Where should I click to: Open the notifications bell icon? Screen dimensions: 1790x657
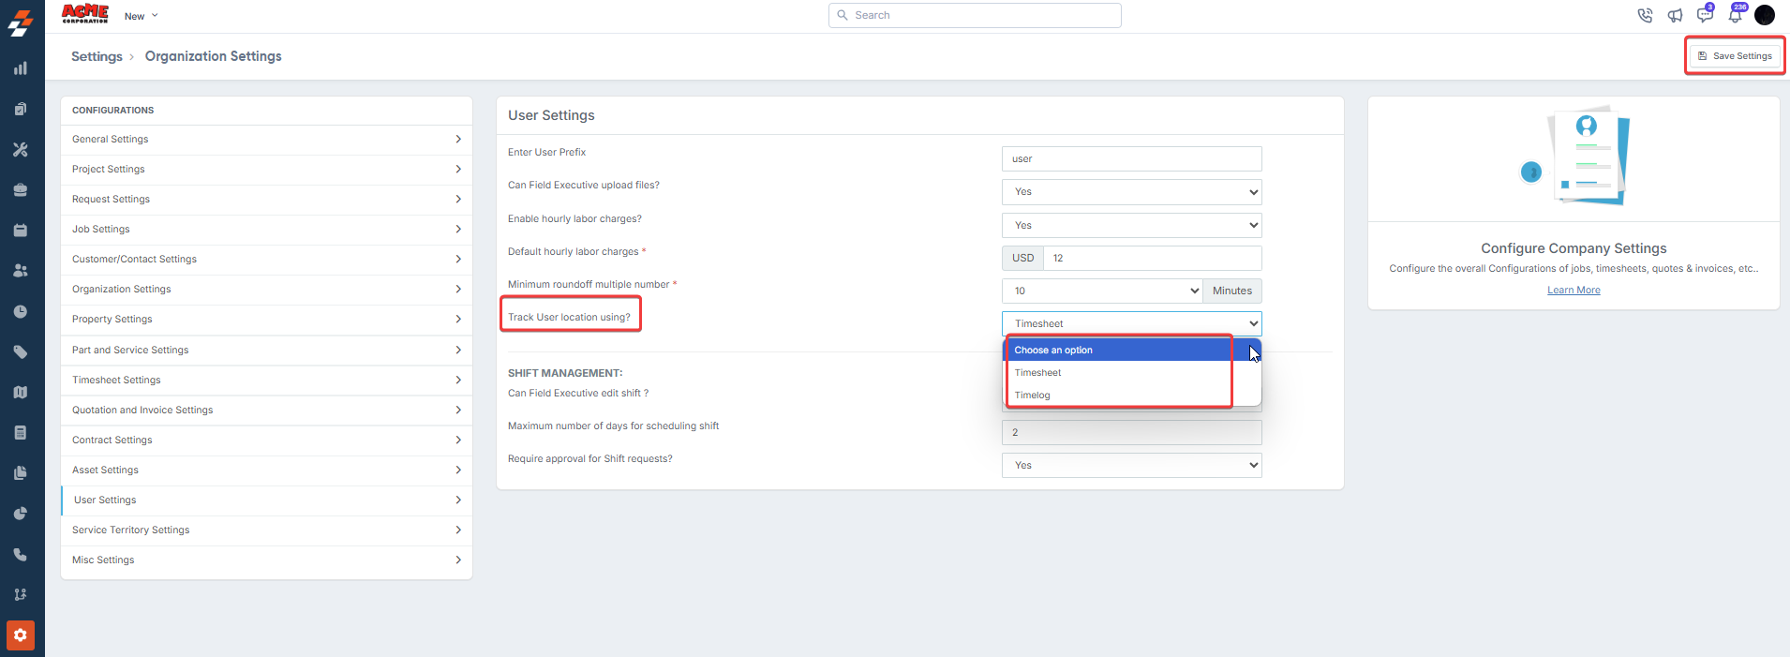point(1736,14)
